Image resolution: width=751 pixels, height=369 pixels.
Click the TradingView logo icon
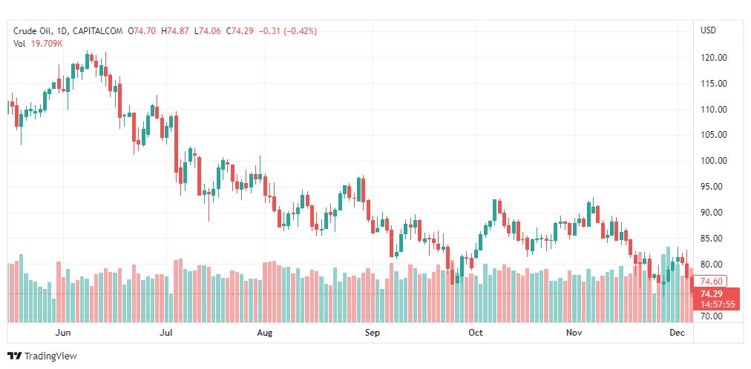(x=15, y=356)
